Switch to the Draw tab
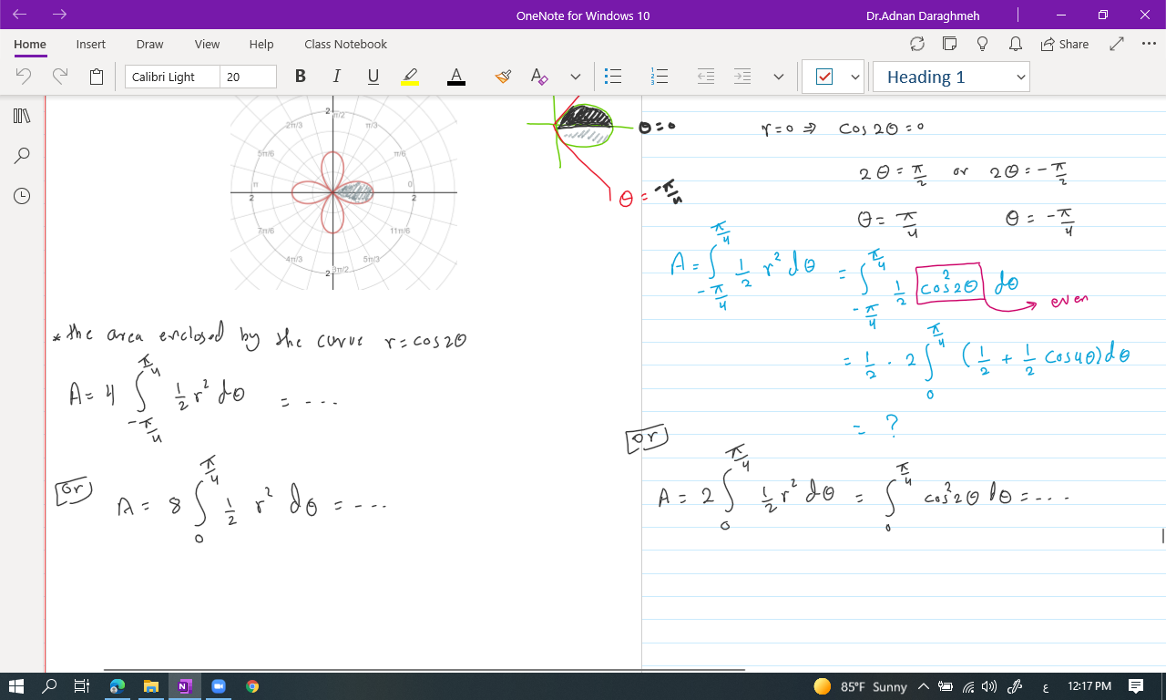The height and width of the screenshot is (700, 1166). pyautogui.click(x=149, y=44)
